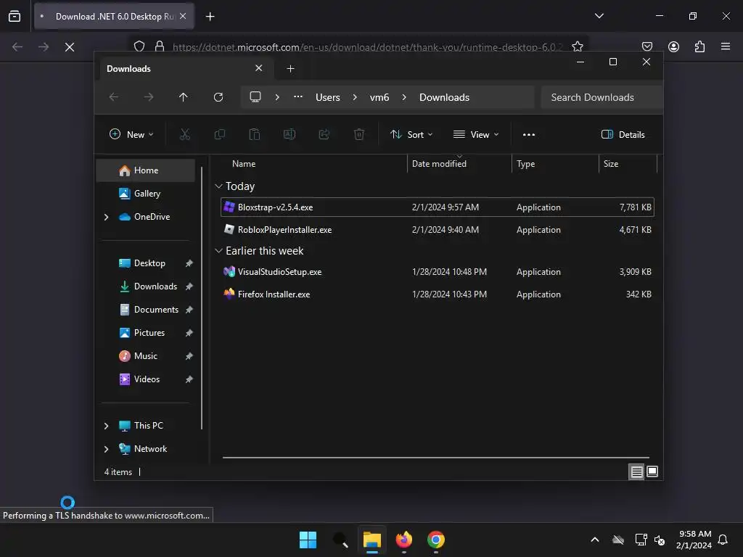Close the .NET 6.0 Firefox tab
This screenshot has width=743, height=557.
183,16
